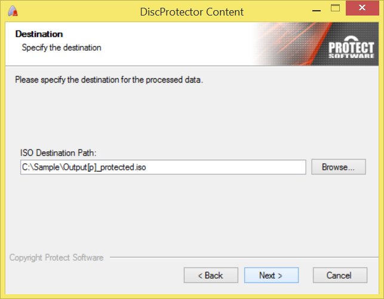Close the DiscProtector Content window
Viewport: 384px width, 299px height.
click(x=363, y=8)
